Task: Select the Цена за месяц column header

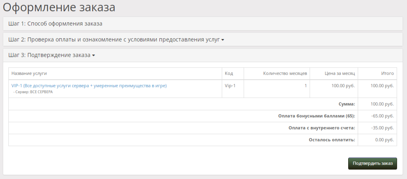Action: coord(340,74)
